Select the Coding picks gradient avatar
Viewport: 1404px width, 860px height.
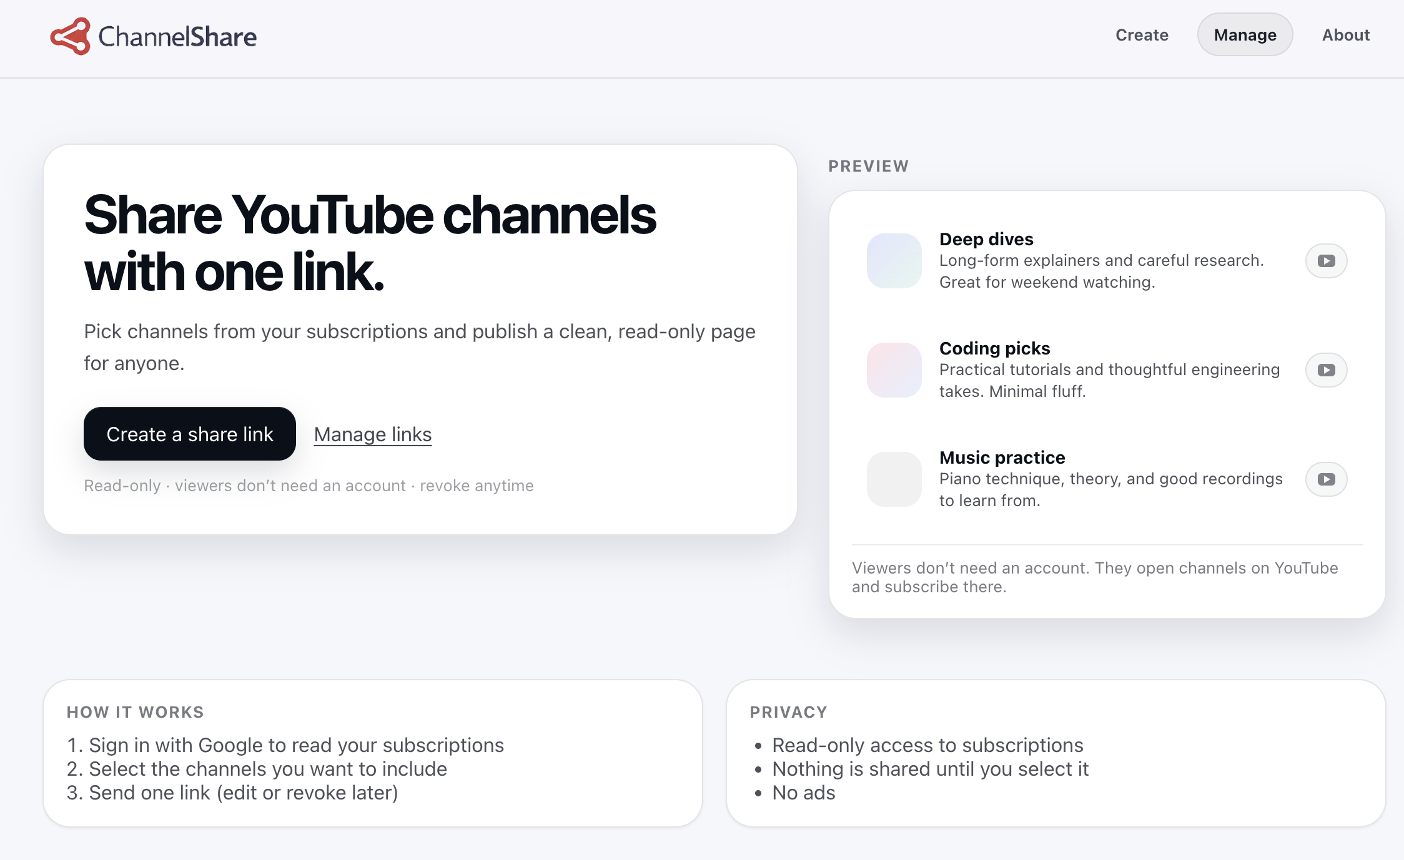tap(894, 370)
